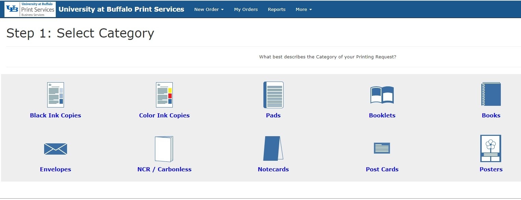Click the NCR / Carbonless text link
The image size is (521, 200).
(x=164, y=169)
